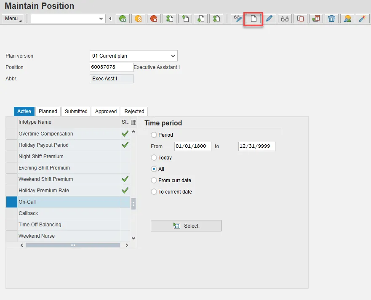
Task: Click the Abbr. field Exec Asst I
Action: coord(112,79)
